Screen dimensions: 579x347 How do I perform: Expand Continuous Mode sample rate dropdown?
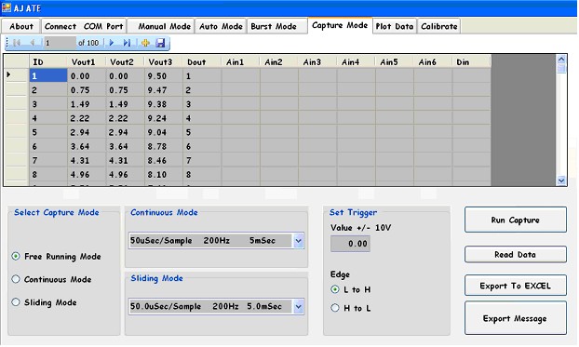coord(299,241)
